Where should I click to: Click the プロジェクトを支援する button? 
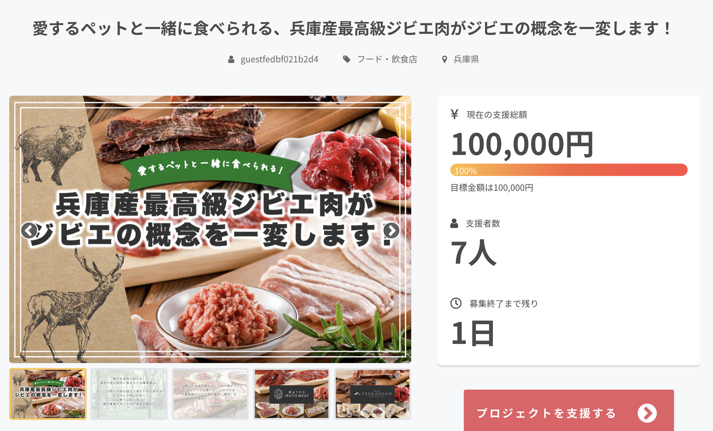point(569,410)
